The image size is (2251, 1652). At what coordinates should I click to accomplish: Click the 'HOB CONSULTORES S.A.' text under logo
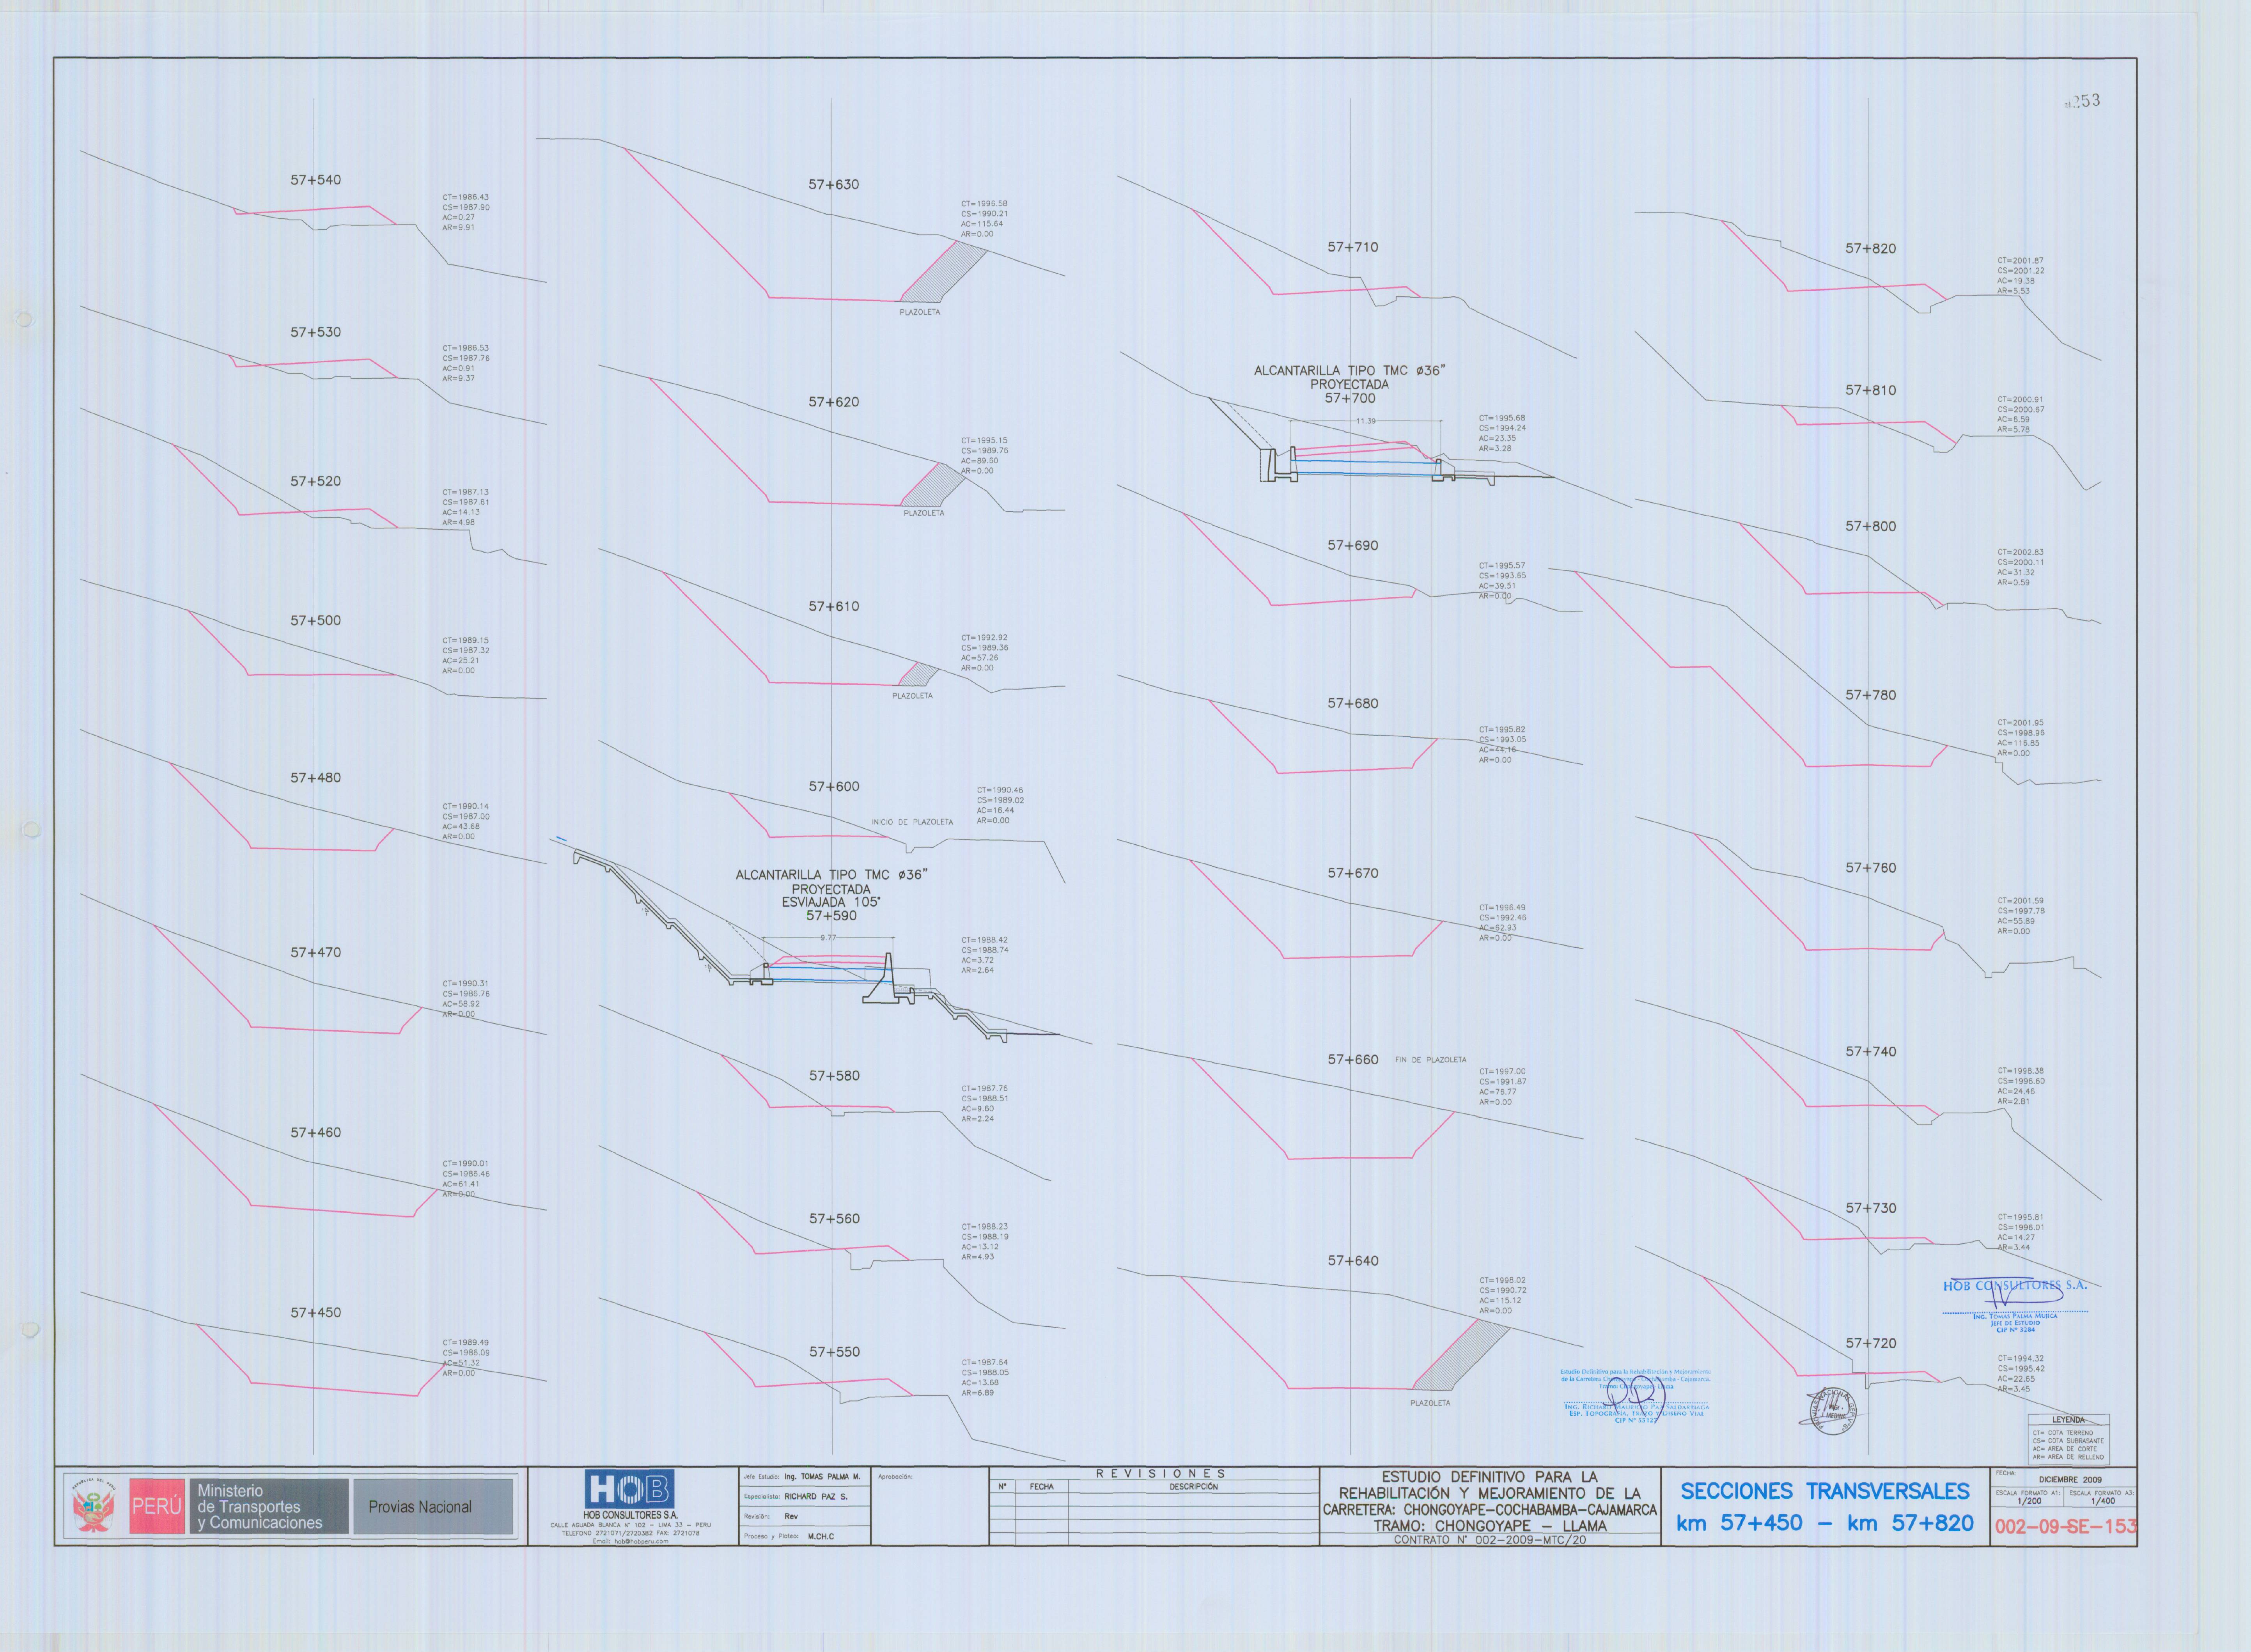[x=630, y=1515]
